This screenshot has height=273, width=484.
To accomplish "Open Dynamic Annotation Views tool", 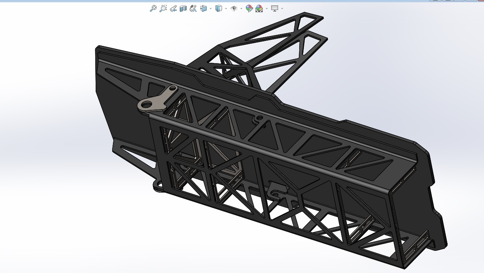I will (193, 8).
